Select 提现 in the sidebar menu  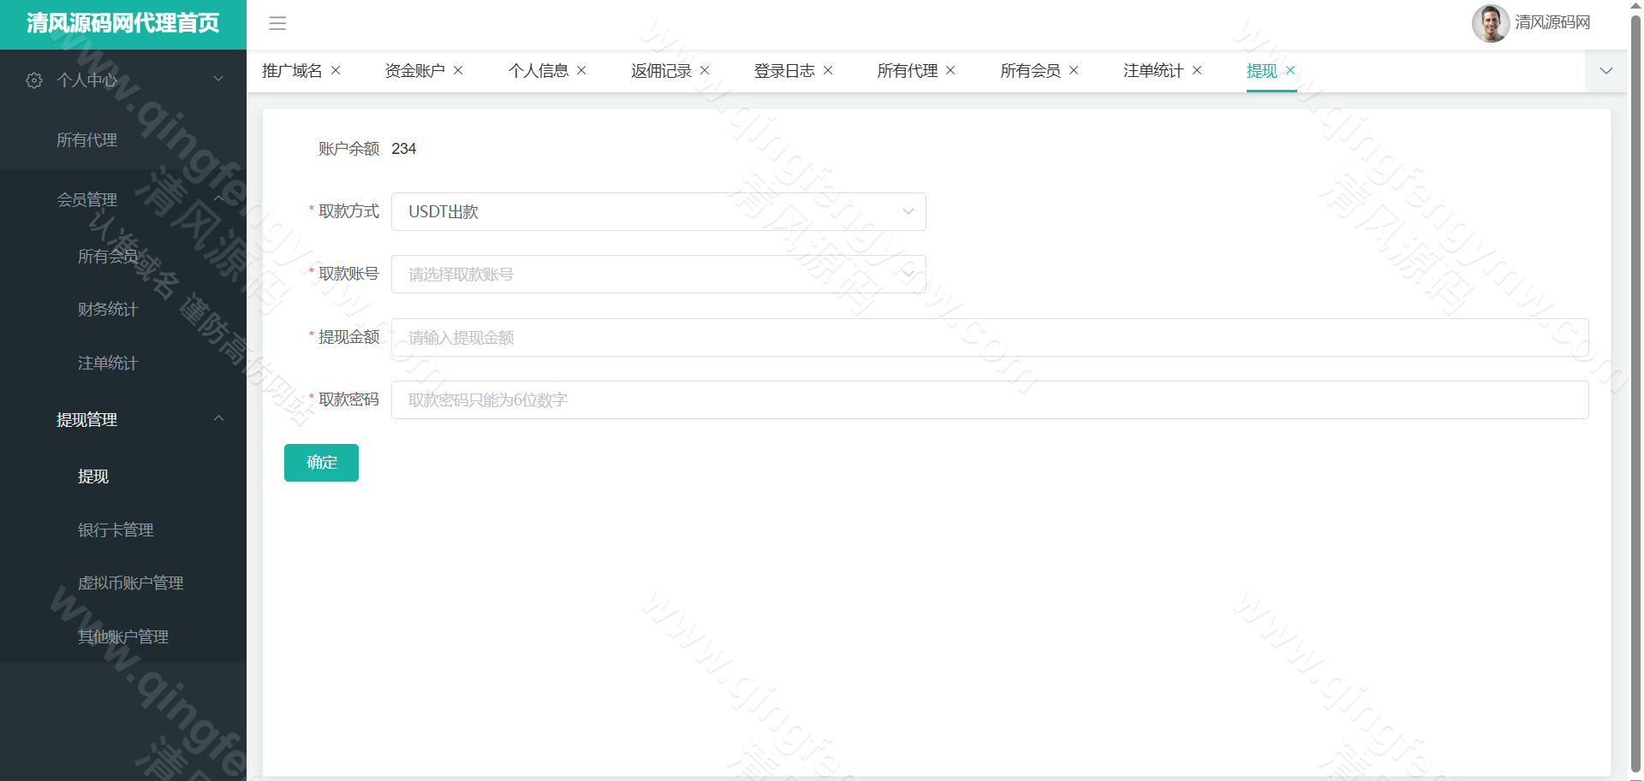[x=123, y=476]
